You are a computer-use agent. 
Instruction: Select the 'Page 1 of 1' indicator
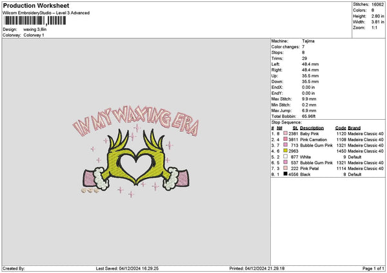(373, 268)
